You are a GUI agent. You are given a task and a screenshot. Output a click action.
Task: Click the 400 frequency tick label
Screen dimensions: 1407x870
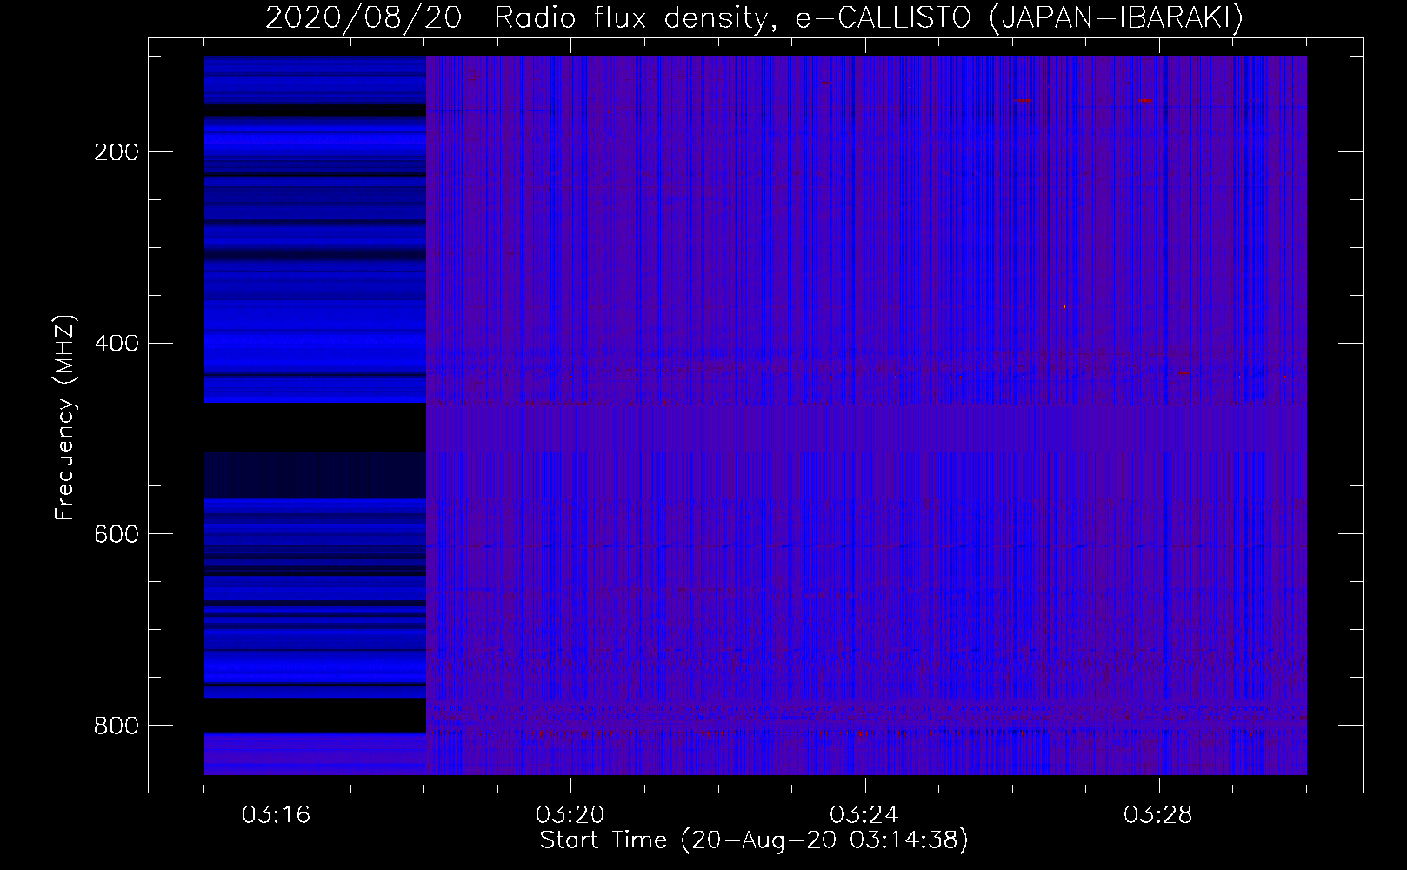117,344
